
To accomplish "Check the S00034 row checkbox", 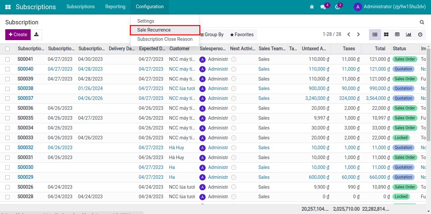I will [8, 128].
